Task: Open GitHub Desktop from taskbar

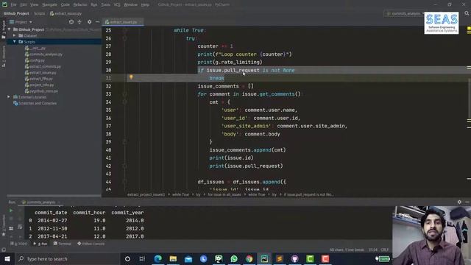Action: 294,258
